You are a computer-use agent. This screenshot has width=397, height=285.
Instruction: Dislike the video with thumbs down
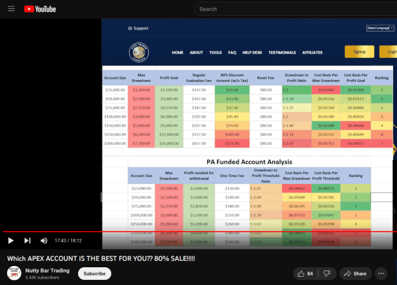click(326, 274)
